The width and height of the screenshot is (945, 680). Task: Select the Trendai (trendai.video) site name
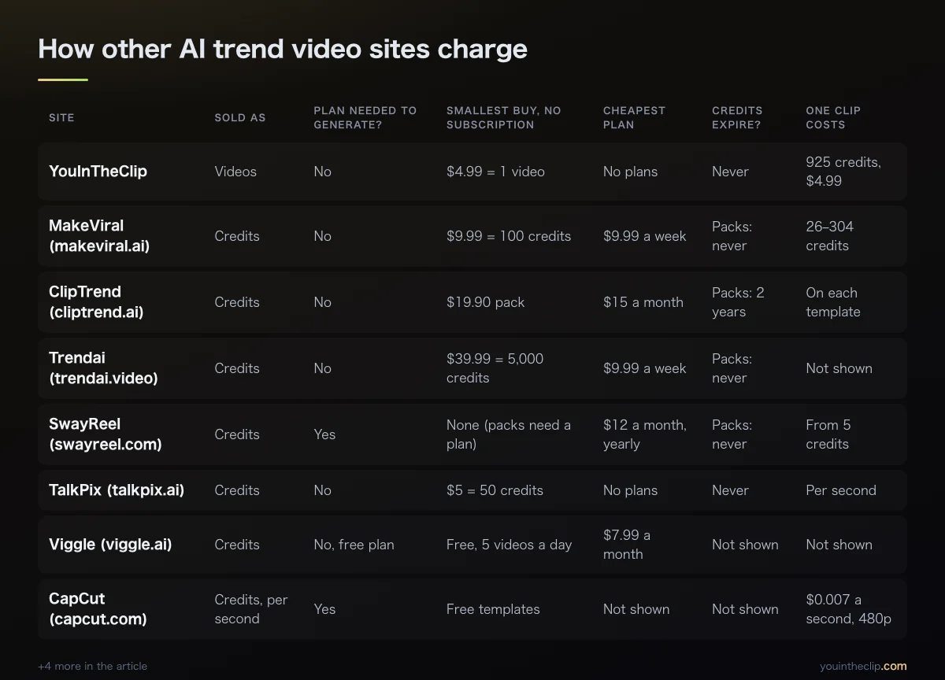coord(103,368)
